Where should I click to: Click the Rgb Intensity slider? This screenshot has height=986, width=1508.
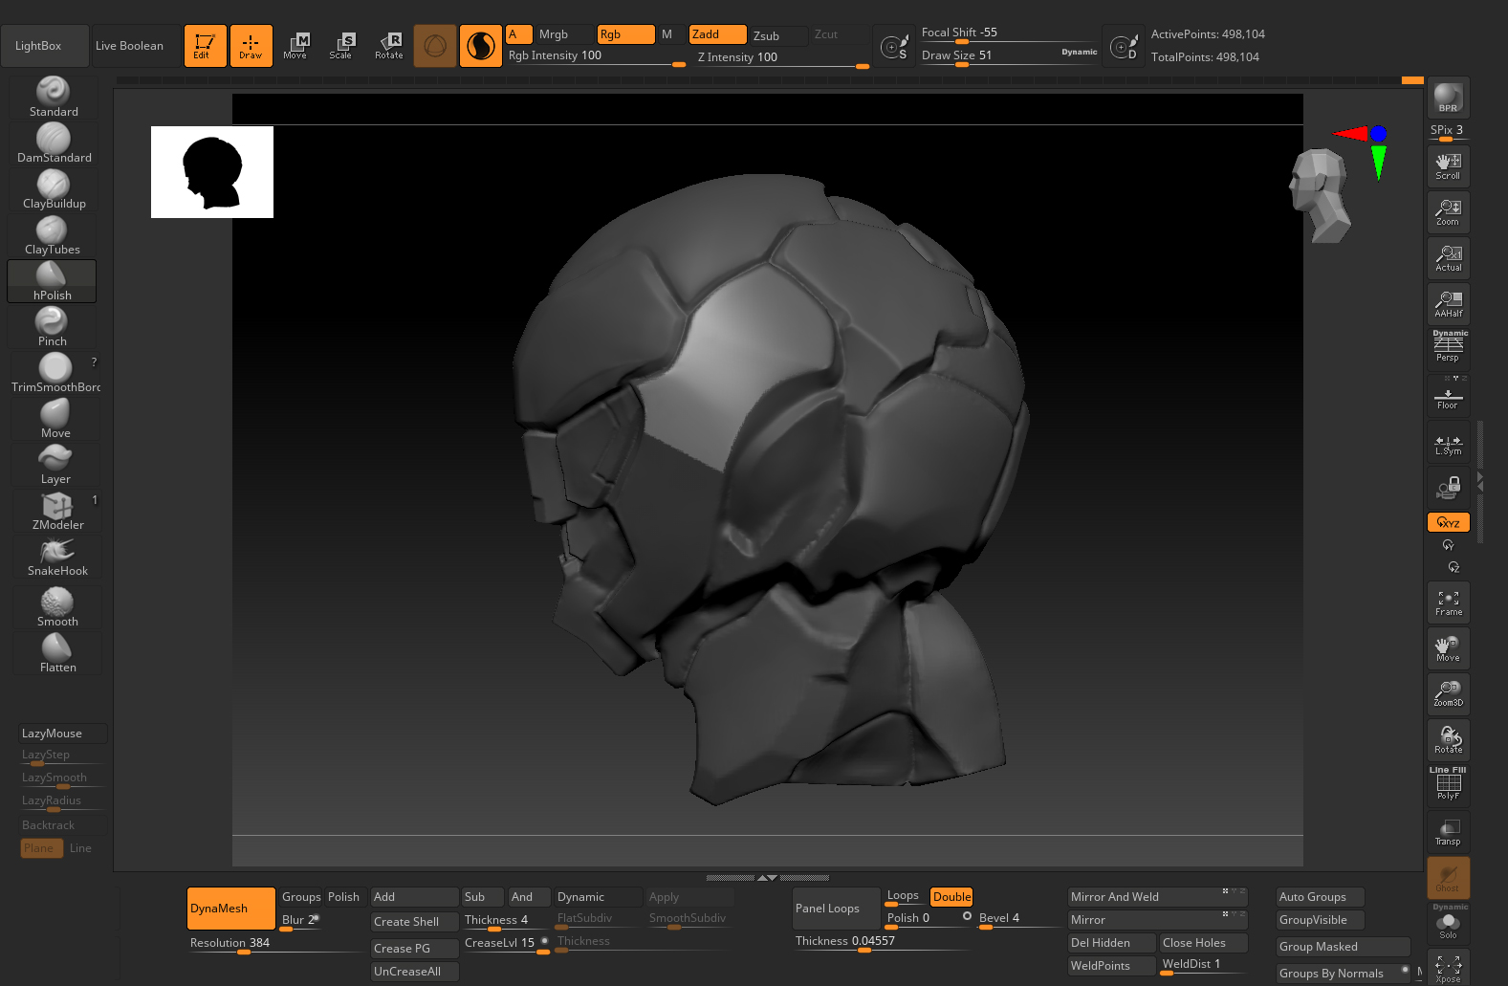tap(596, 56)
